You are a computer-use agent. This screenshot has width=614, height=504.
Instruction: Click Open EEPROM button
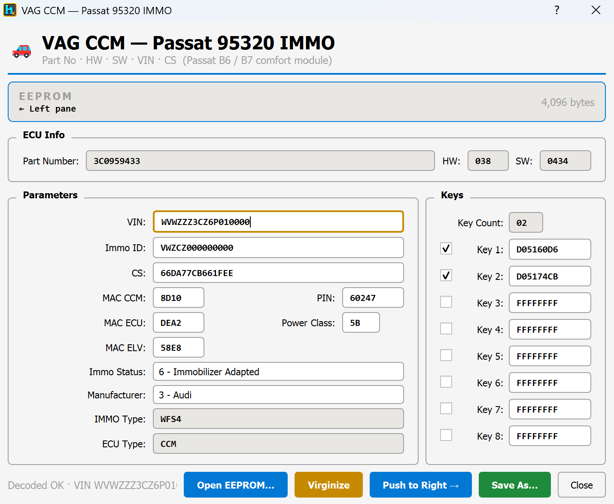click(236, 485)
